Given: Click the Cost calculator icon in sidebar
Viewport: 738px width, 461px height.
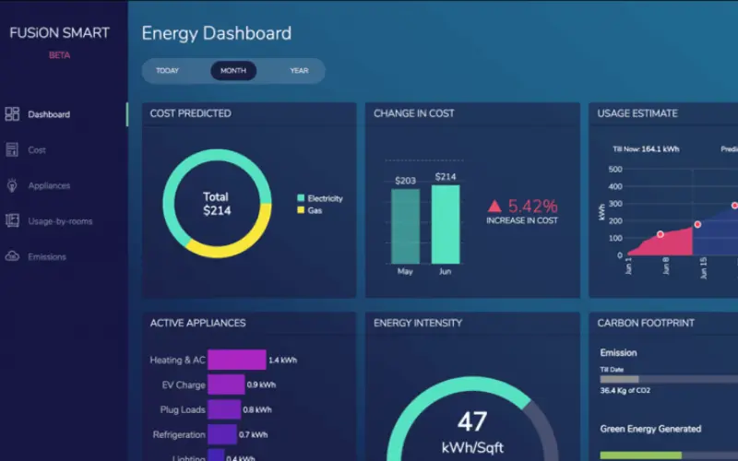Looking at the screenshot, I should (12, 150).
